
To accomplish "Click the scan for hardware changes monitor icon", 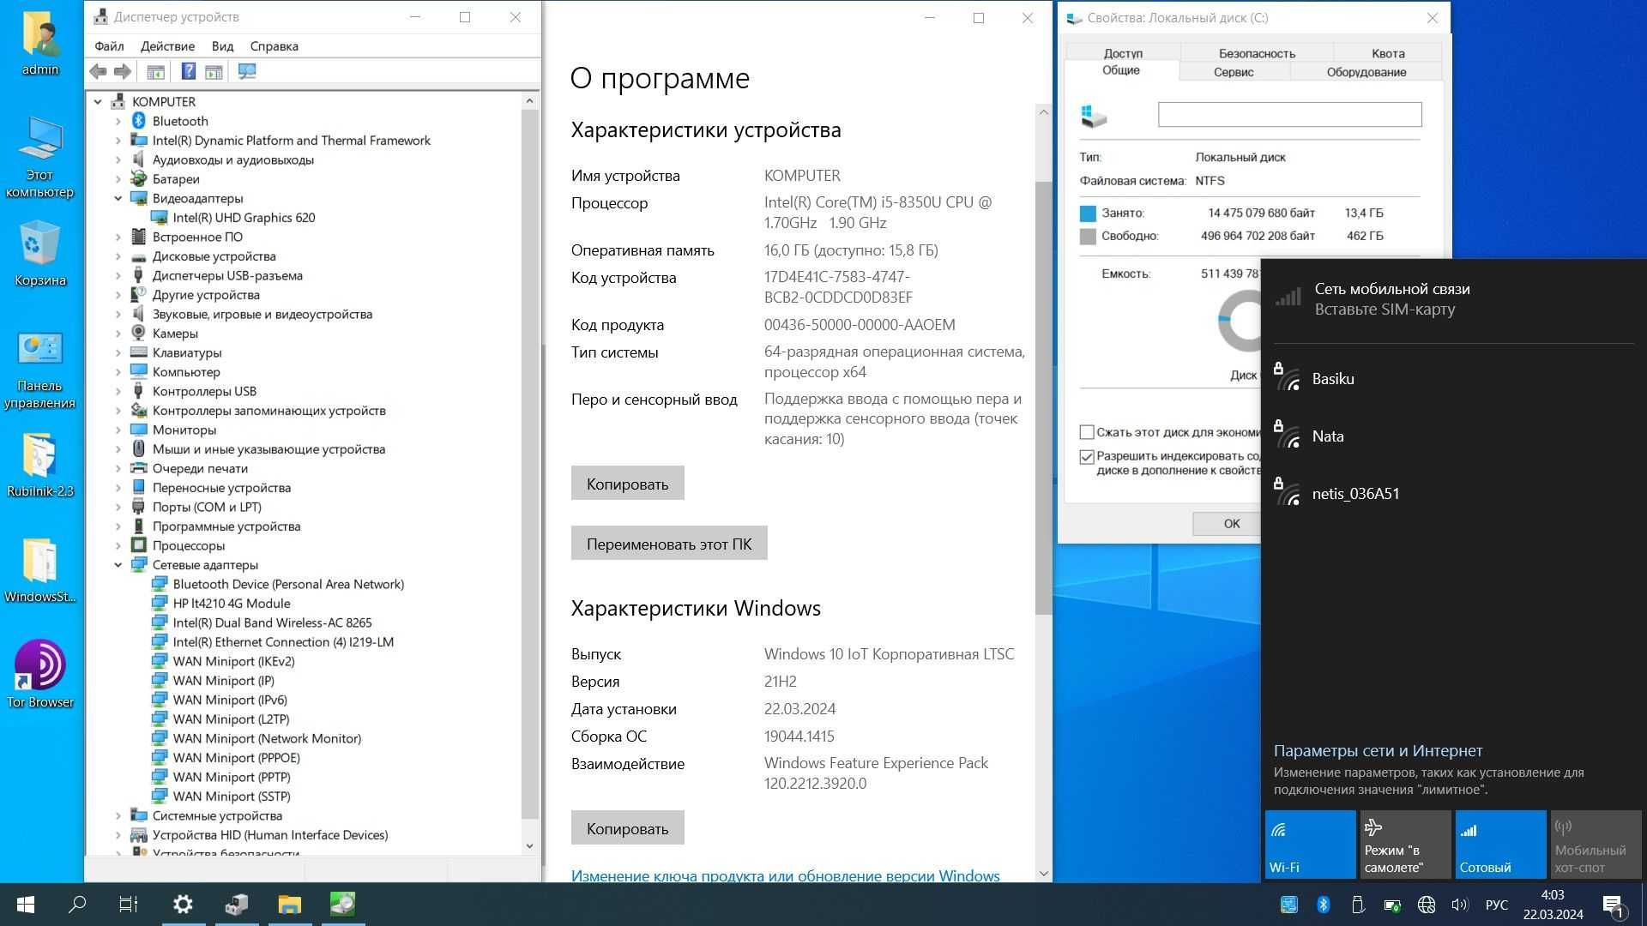I will tap(247, 72).
